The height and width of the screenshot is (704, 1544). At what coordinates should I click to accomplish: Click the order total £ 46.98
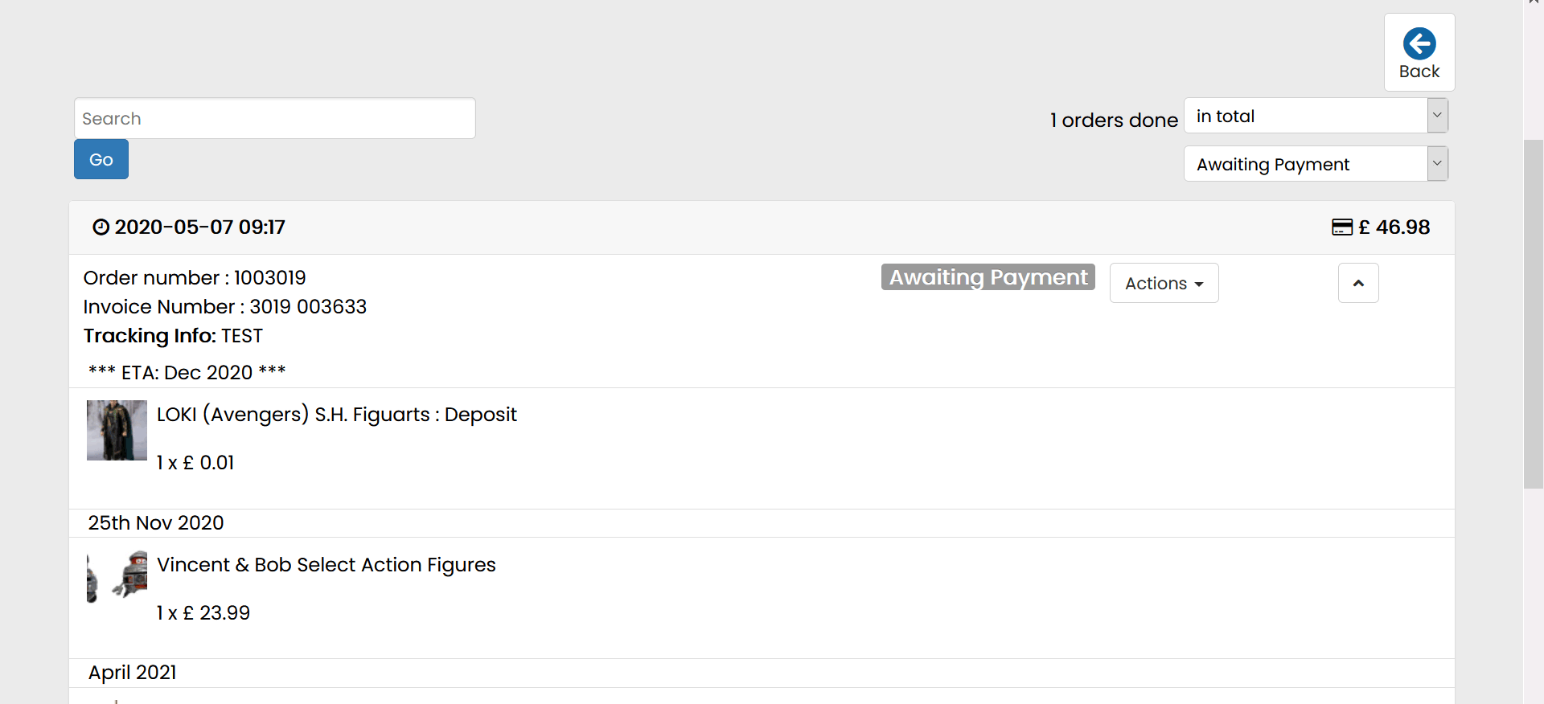(x=1394, y=227)
